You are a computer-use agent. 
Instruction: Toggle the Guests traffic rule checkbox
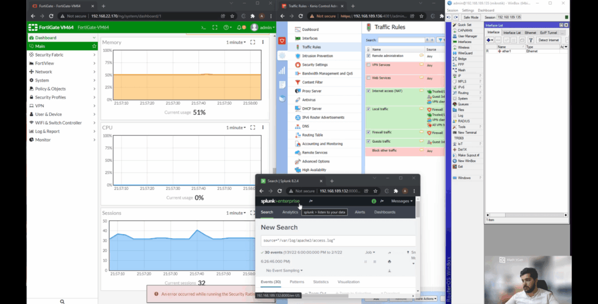point(368,141)
